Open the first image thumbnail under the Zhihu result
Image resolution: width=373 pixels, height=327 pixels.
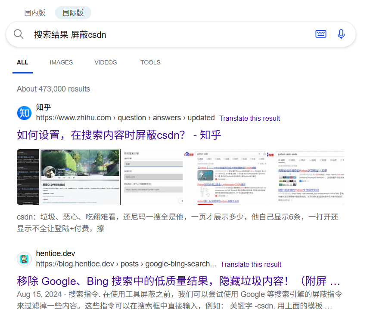(28, 177)
